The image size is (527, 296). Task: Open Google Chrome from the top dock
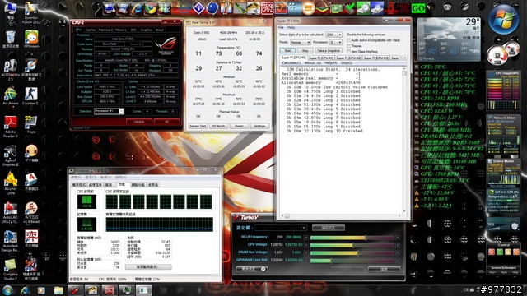(x=151, y=8)
